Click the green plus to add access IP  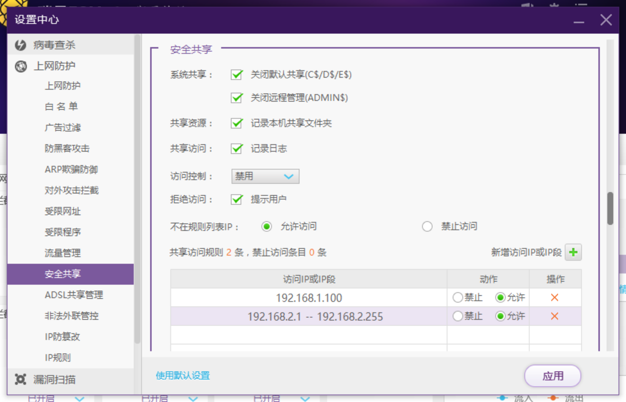pyautogui.click(x=573, y=252)
